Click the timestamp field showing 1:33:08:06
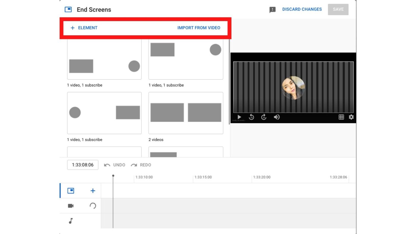416x234 pixels. tap(83, 165)
